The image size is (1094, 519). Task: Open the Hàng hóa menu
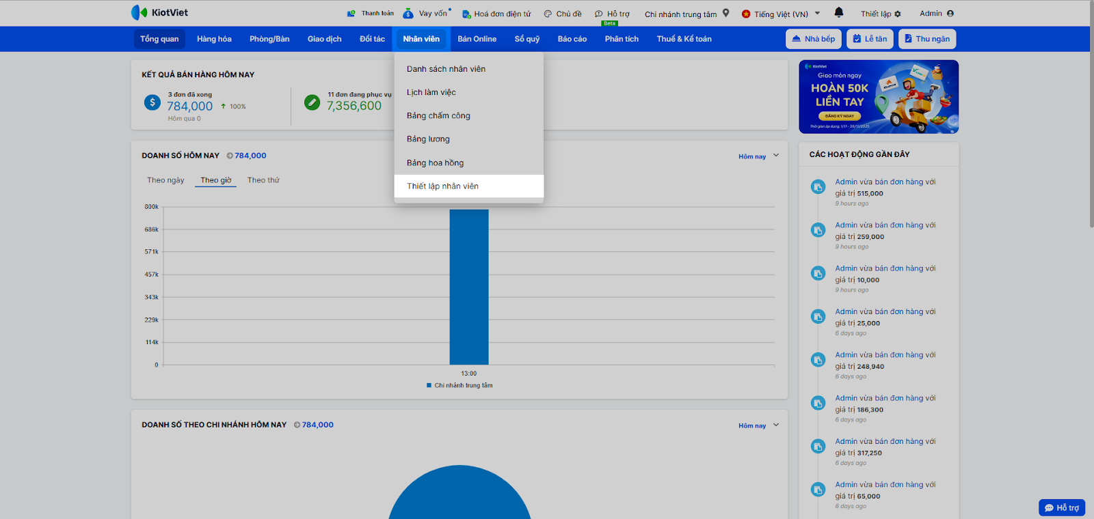point(214,39)
